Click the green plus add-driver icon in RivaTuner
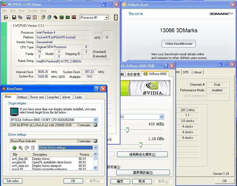 (14, 148)
